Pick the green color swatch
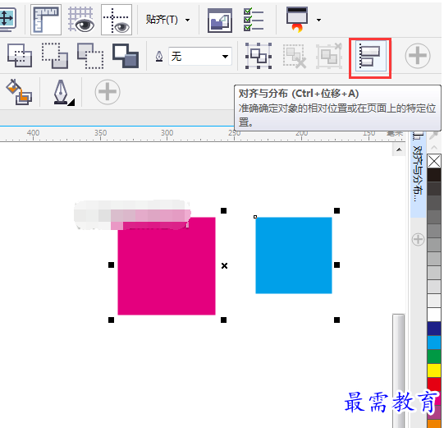 (434, 357)
